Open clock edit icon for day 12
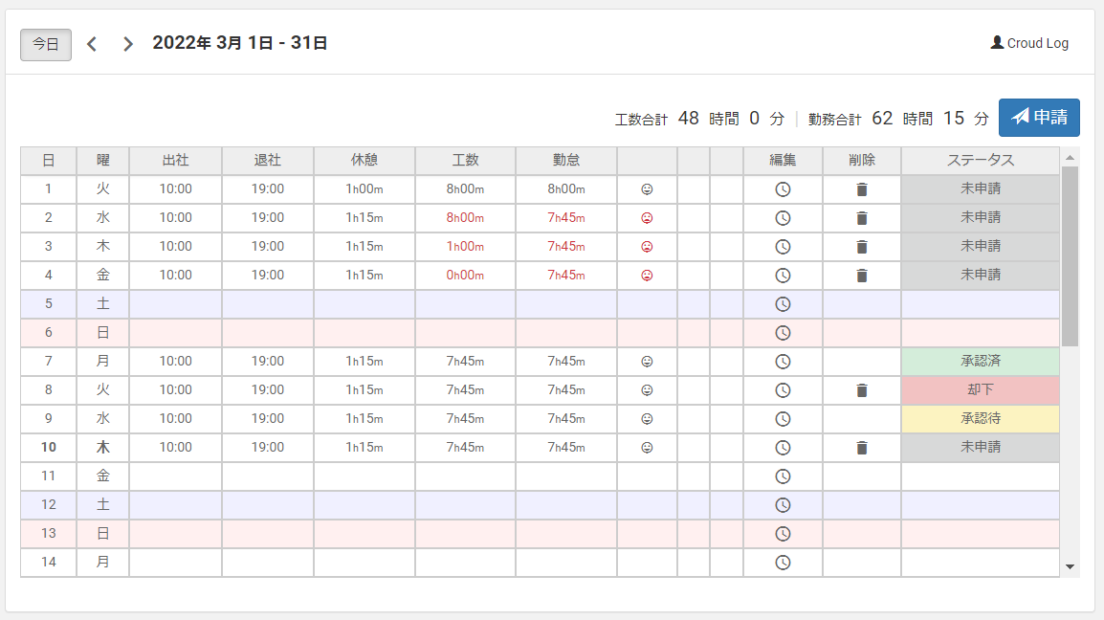This screenshot has width=1104, height=620. (x=783, y=505)
